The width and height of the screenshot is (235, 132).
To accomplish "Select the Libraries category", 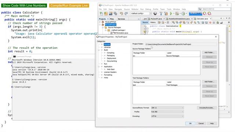I will [x=107, y=47].
